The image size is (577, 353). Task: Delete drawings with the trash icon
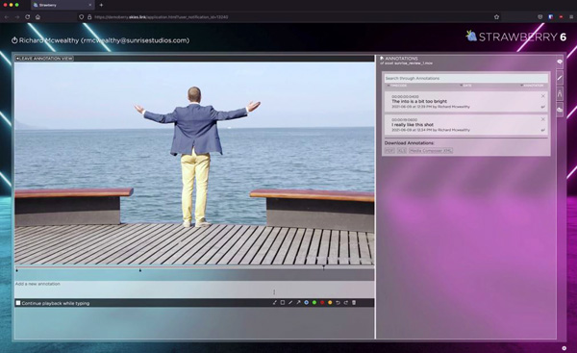(x=354, y=303)
